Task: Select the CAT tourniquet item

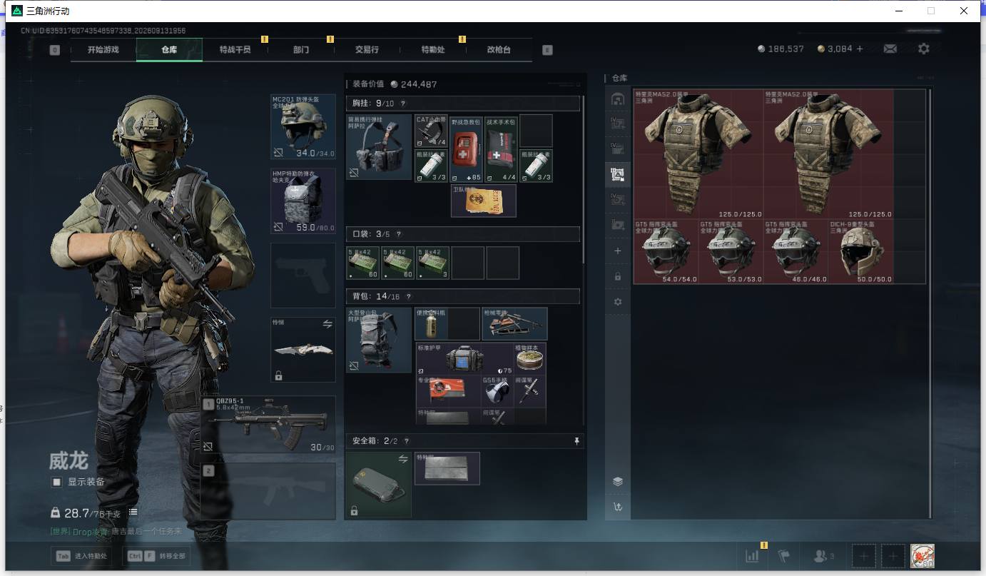Action: pyautogui.click(x=431, y=132)
